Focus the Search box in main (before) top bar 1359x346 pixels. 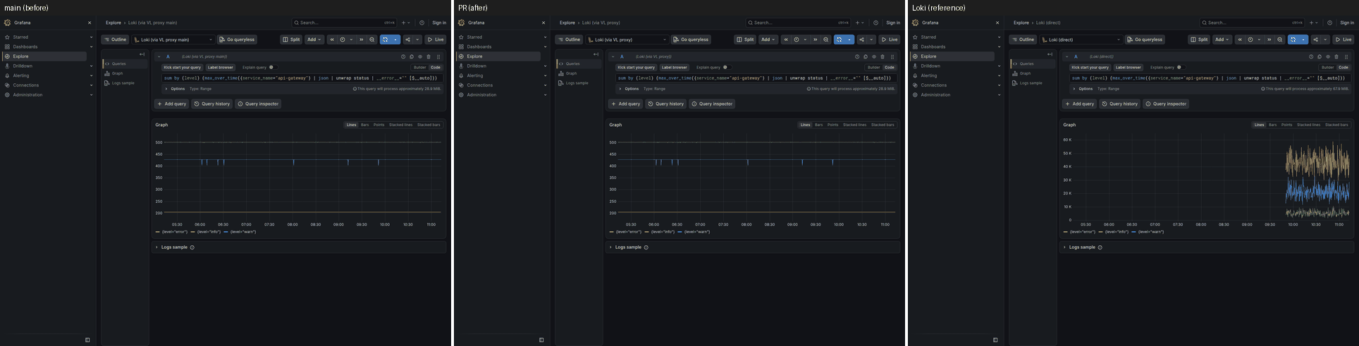tap(345, 23)
